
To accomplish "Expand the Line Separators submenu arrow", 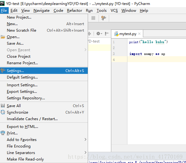I will [86, 152].
